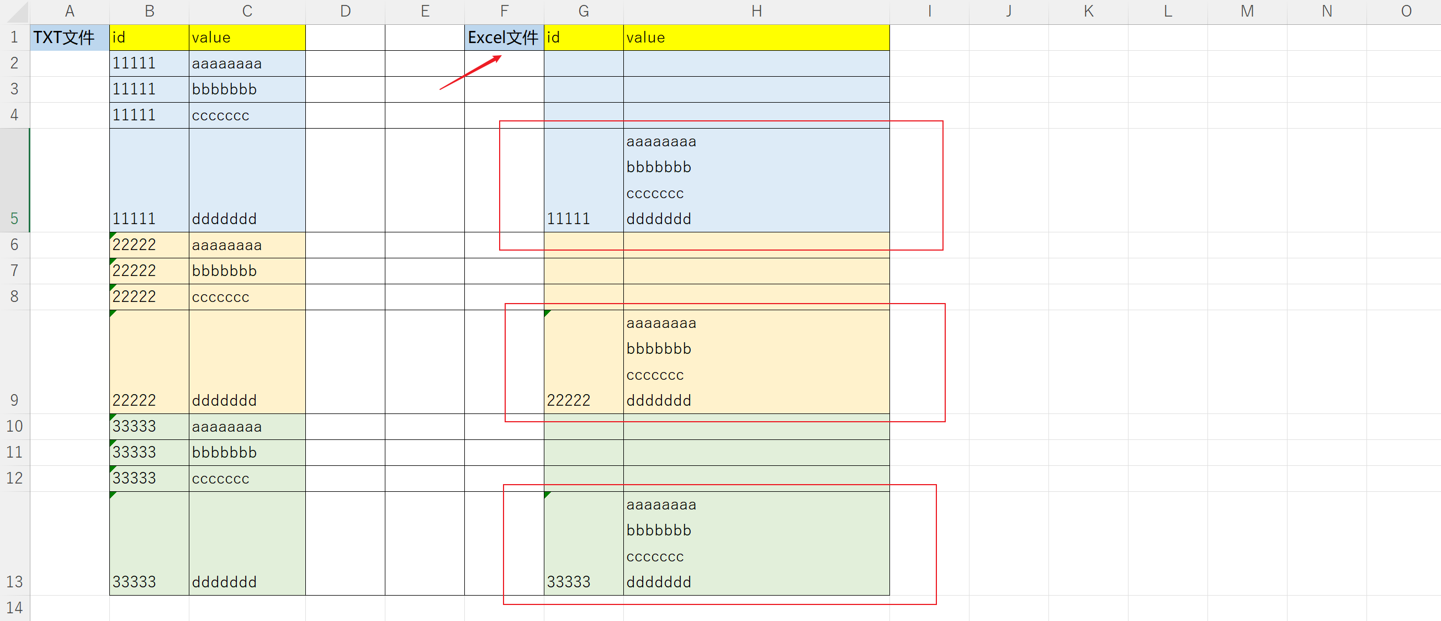This screenshot has height=621, width=1441.
Task: Select column E header
Action: (425, 11)
